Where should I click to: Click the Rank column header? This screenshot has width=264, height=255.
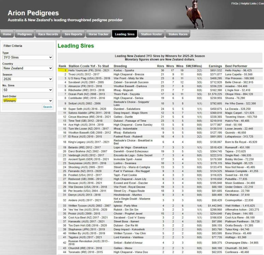62,66
